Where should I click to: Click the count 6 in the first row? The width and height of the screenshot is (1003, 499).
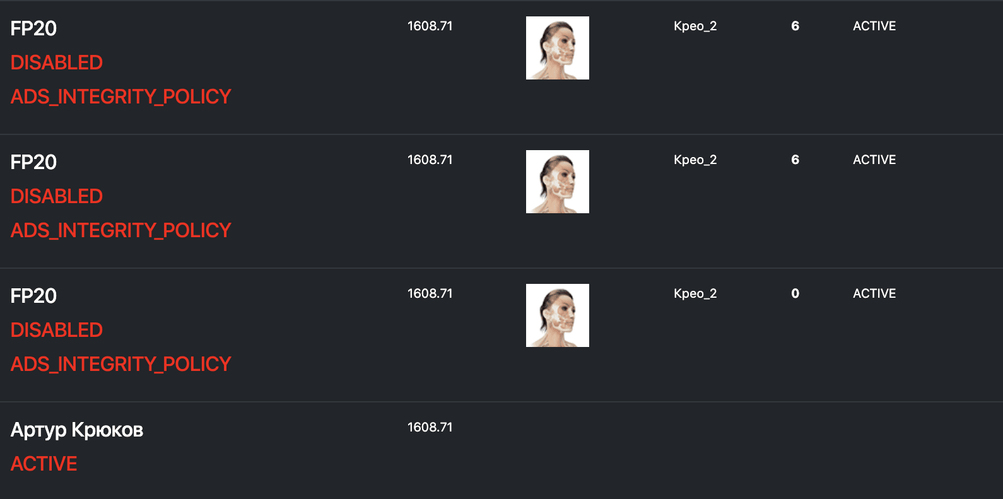795,26
